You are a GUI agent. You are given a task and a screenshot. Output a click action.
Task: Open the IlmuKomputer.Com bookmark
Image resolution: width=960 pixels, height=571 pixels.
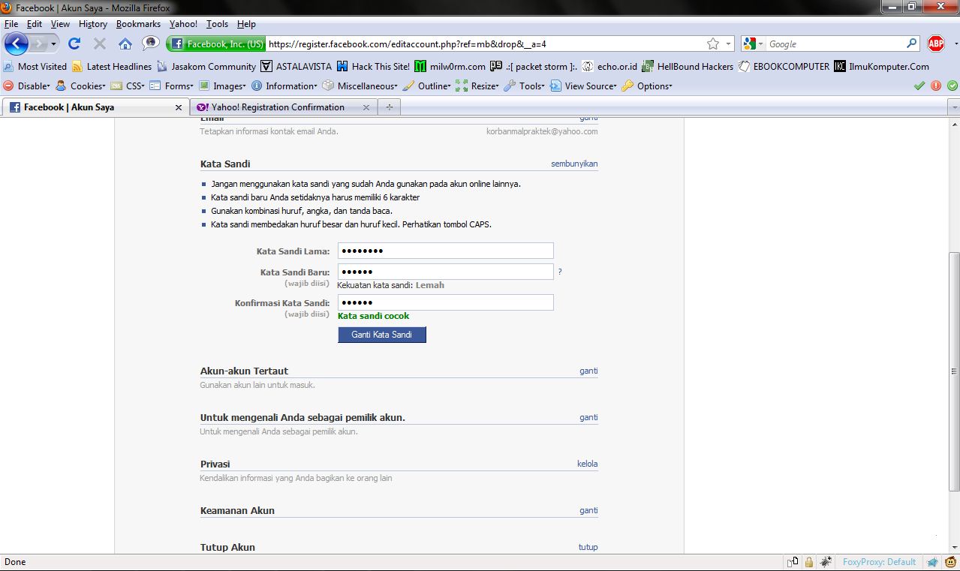point(882,66)
